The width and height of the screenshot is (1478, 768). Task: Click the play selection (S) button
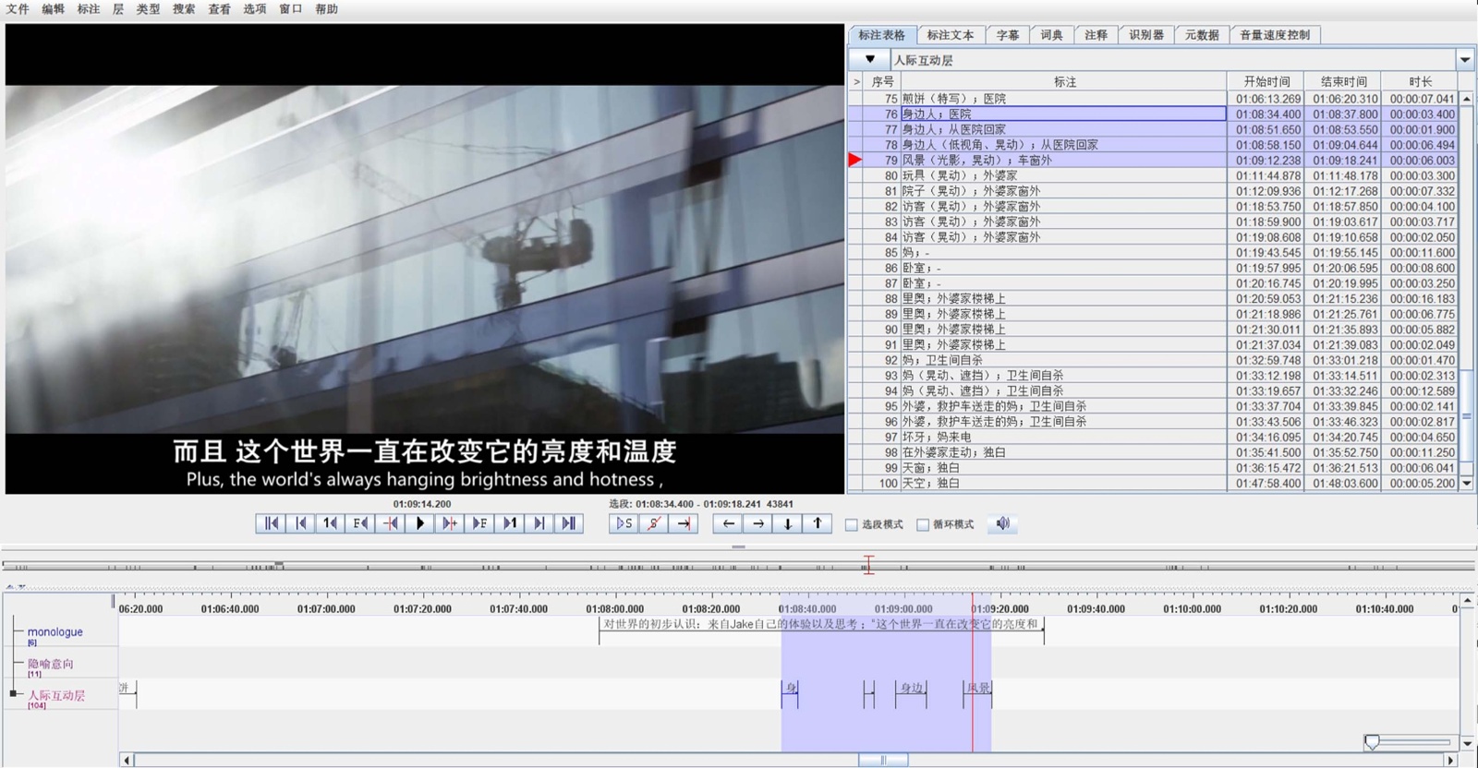click(624, 523)
